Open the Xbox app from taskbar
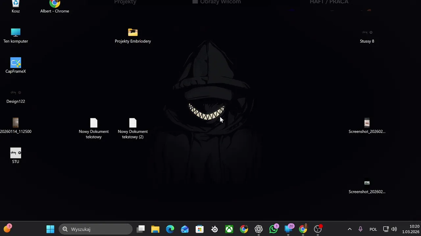The width and height of the screenshot is (421, 236). (x=229, y=229)
